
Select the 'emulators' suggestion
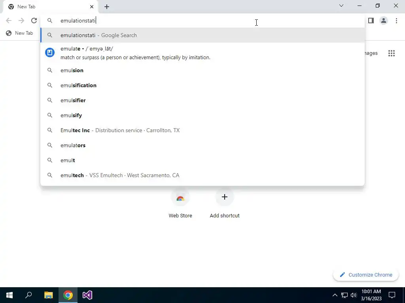tap(202, 145)
